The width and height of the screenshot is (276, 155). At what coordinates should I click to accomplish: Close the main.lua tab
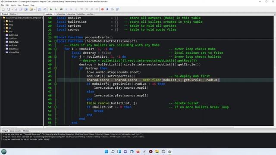pyautogui.click(x=55, y=14)
